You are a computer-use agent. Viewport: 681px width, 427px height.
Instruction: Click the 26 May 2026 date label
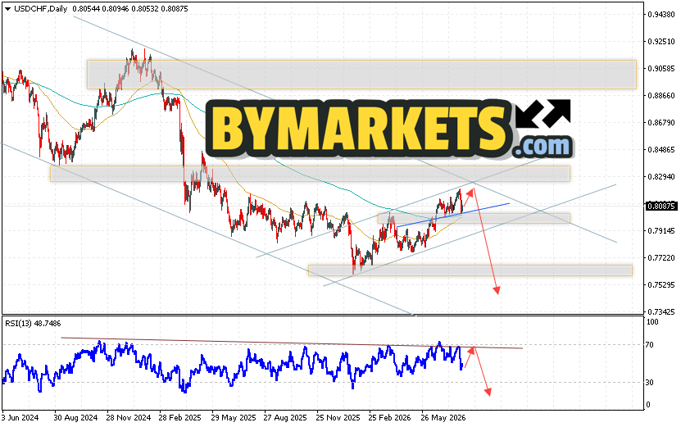coord(443,418)
